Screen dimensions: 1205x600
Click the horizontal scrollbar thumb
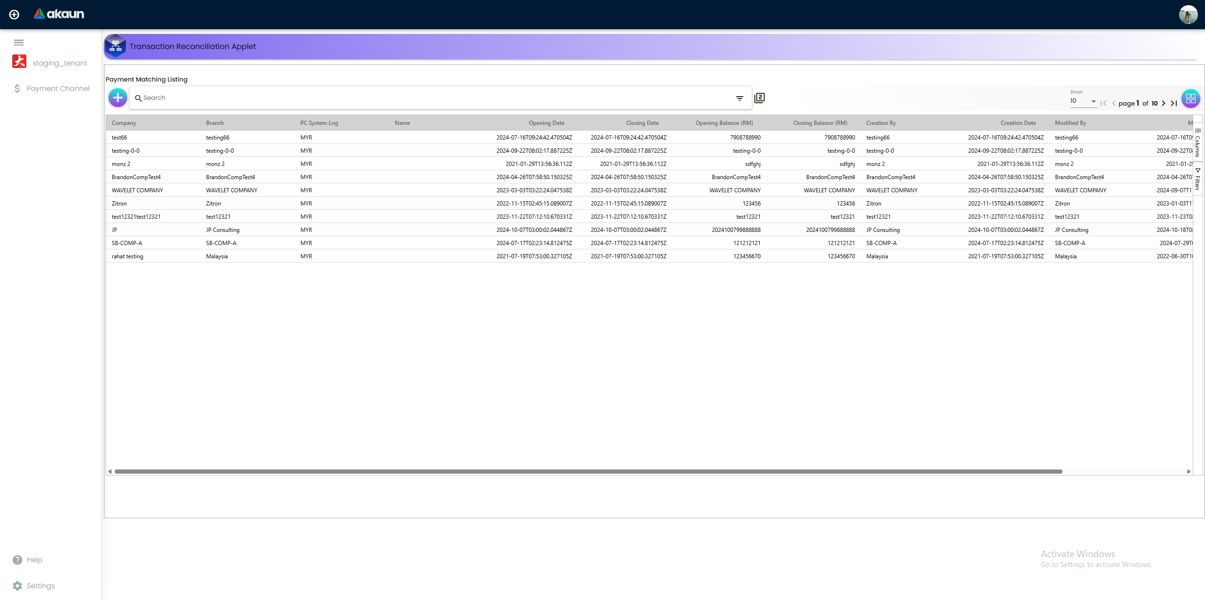(588, 471)
